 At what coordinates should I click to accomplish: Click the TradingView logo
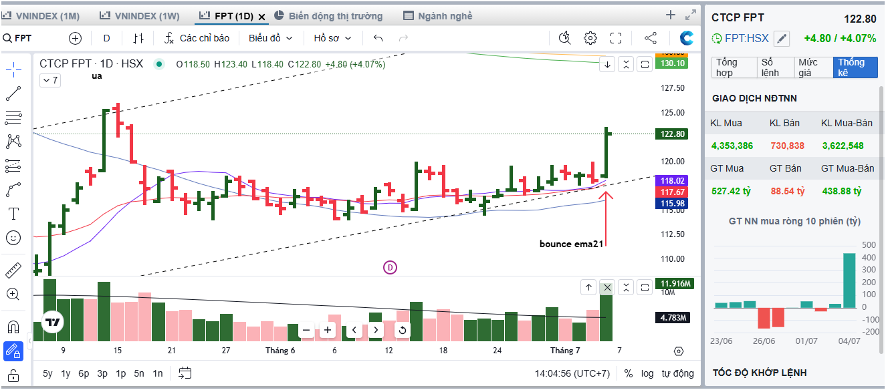coord(53,322)
